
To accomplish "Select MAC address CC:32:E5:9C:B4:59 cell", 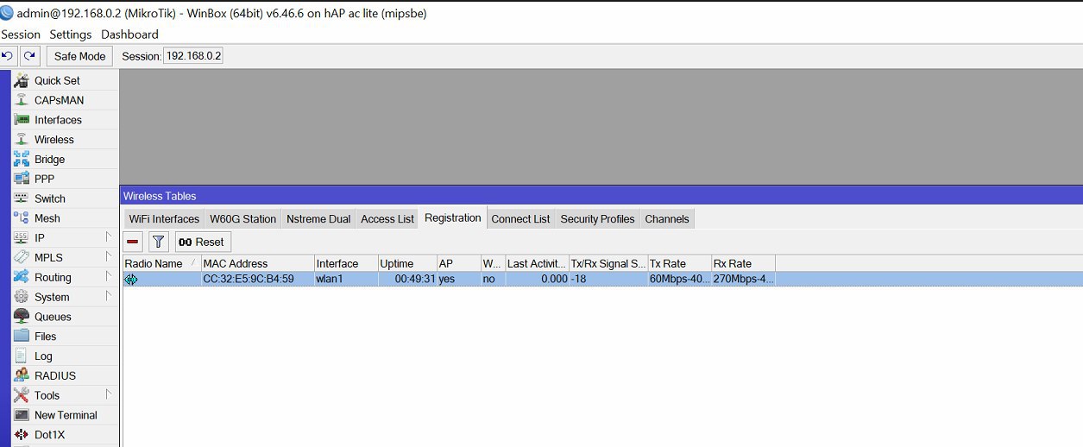I will click(257, 280).
